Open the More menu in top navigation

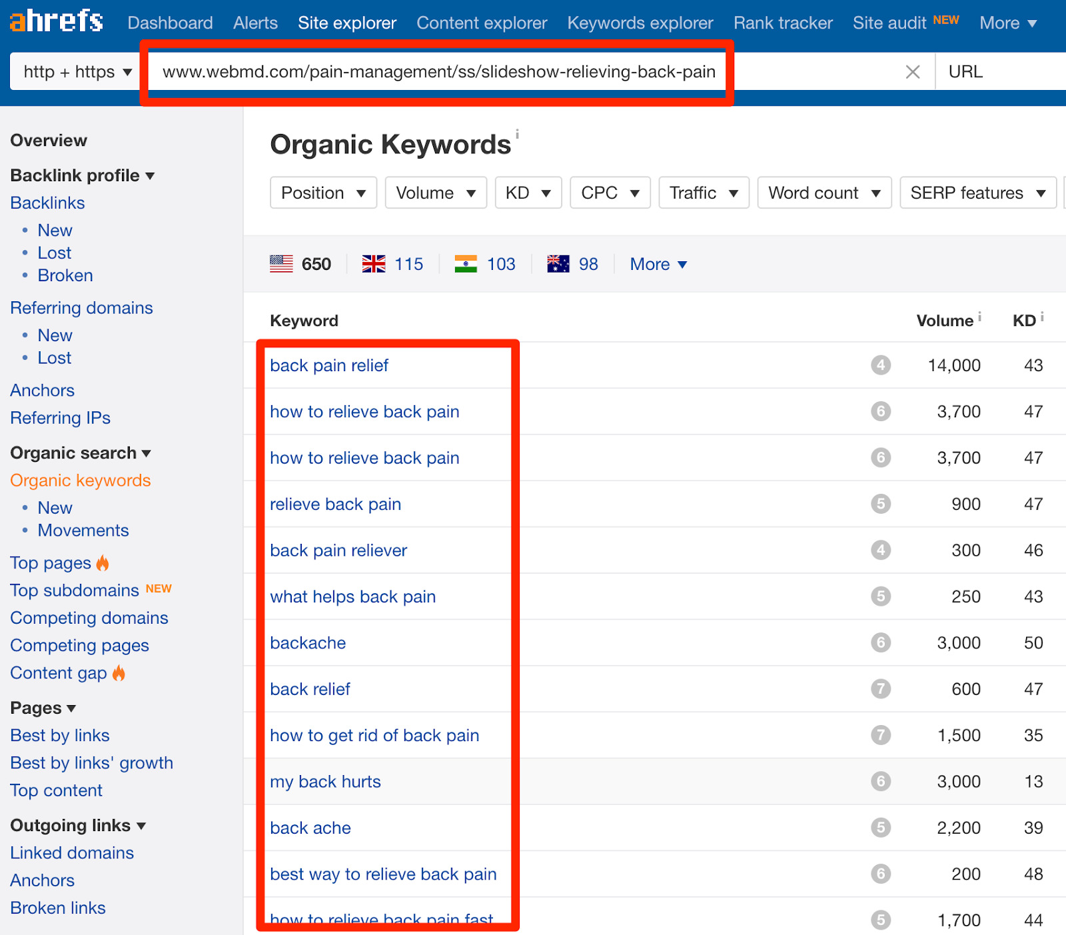1008,23
